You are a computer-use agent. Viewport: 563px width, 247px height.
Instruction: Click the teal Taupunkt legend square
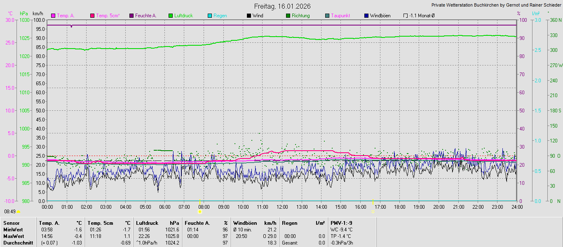[327, 16]
